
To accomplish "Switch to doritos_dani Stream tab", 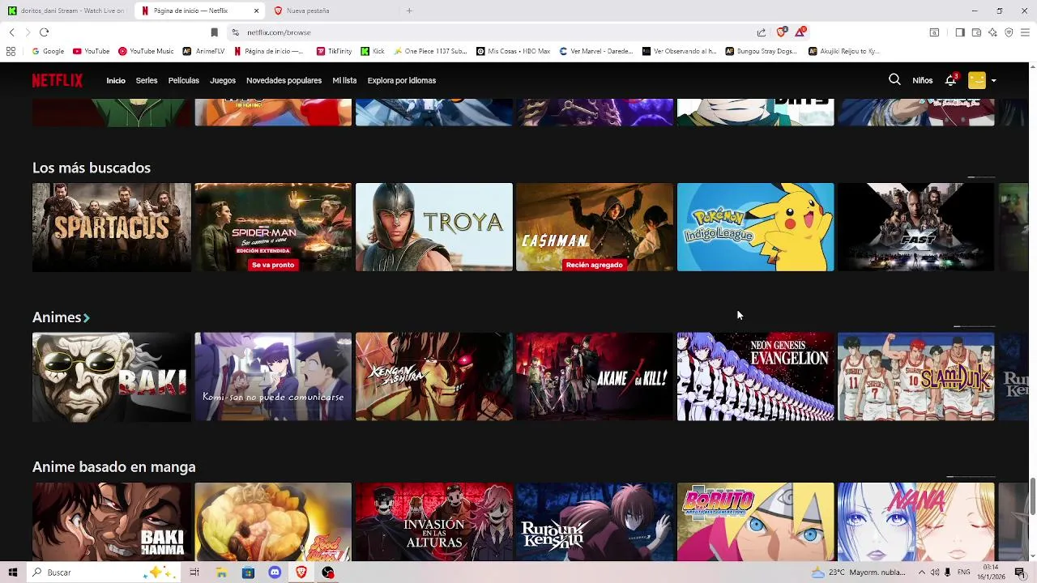I will (x=67, y=11).
